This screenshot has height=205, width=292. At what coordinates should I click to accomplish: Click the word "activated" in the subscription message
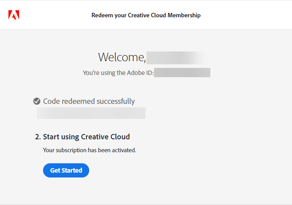pos(124,150)
